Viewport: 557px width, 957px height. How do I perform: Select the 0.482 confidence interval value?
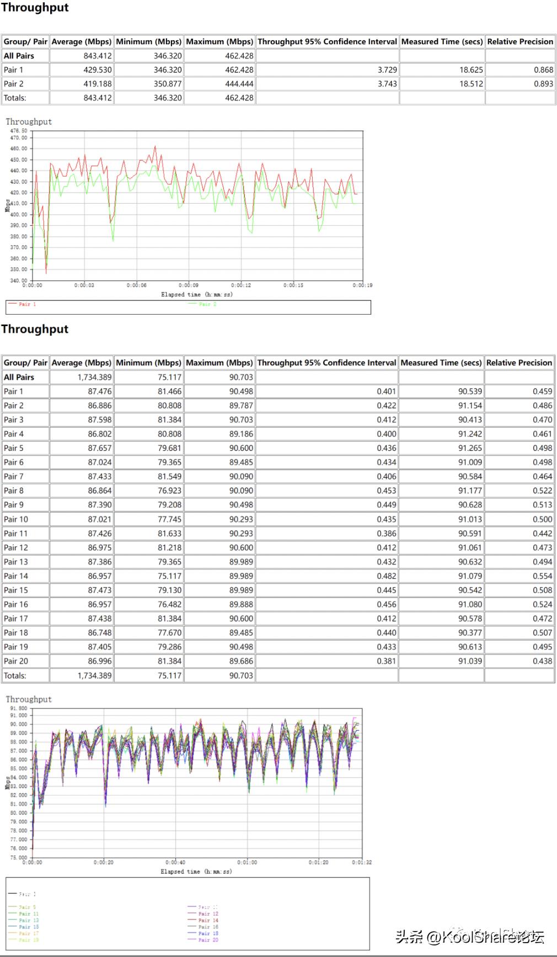pyautogui.click(x=387, y=576)
